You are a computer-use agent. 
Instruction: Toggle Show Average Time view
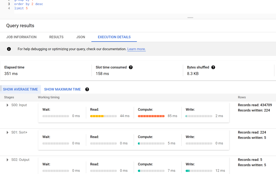point(21,89)
